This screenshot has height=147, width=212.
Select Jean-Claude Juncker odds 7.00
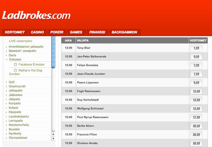[x=196, y=74]
